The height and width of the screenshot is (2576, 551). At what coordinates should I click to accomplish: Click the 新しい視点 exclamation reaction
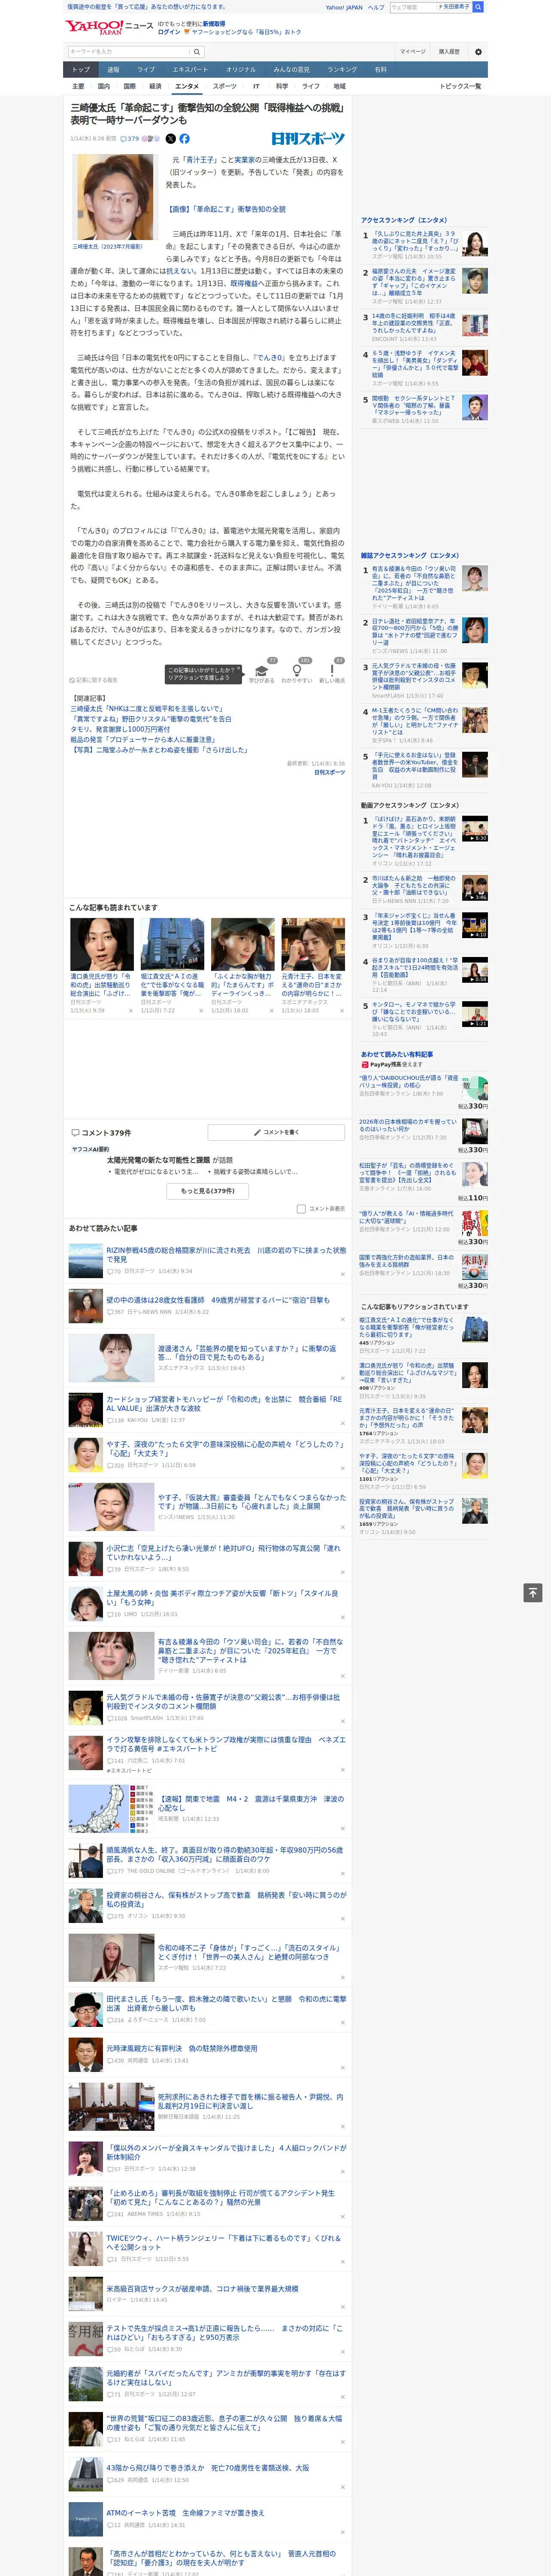[x=332, y=671]
